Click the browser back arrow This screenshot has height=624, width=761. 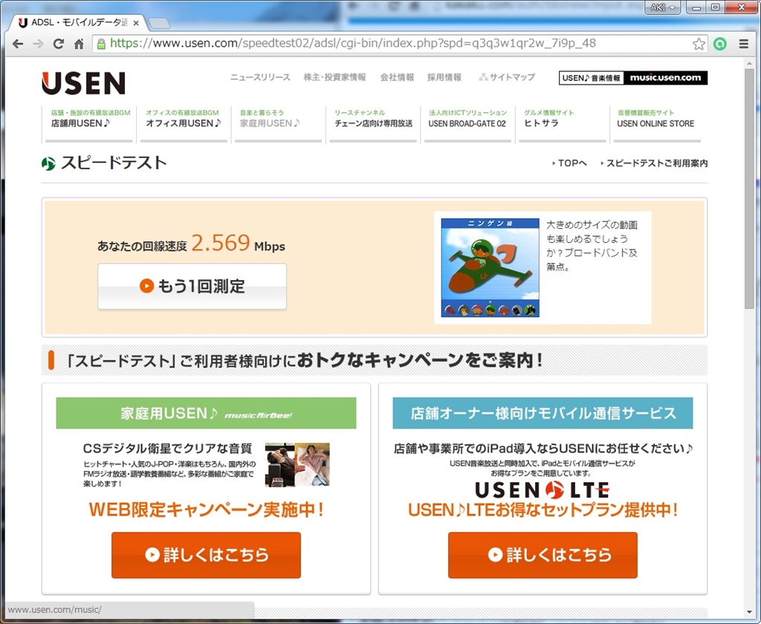point(18,44)
